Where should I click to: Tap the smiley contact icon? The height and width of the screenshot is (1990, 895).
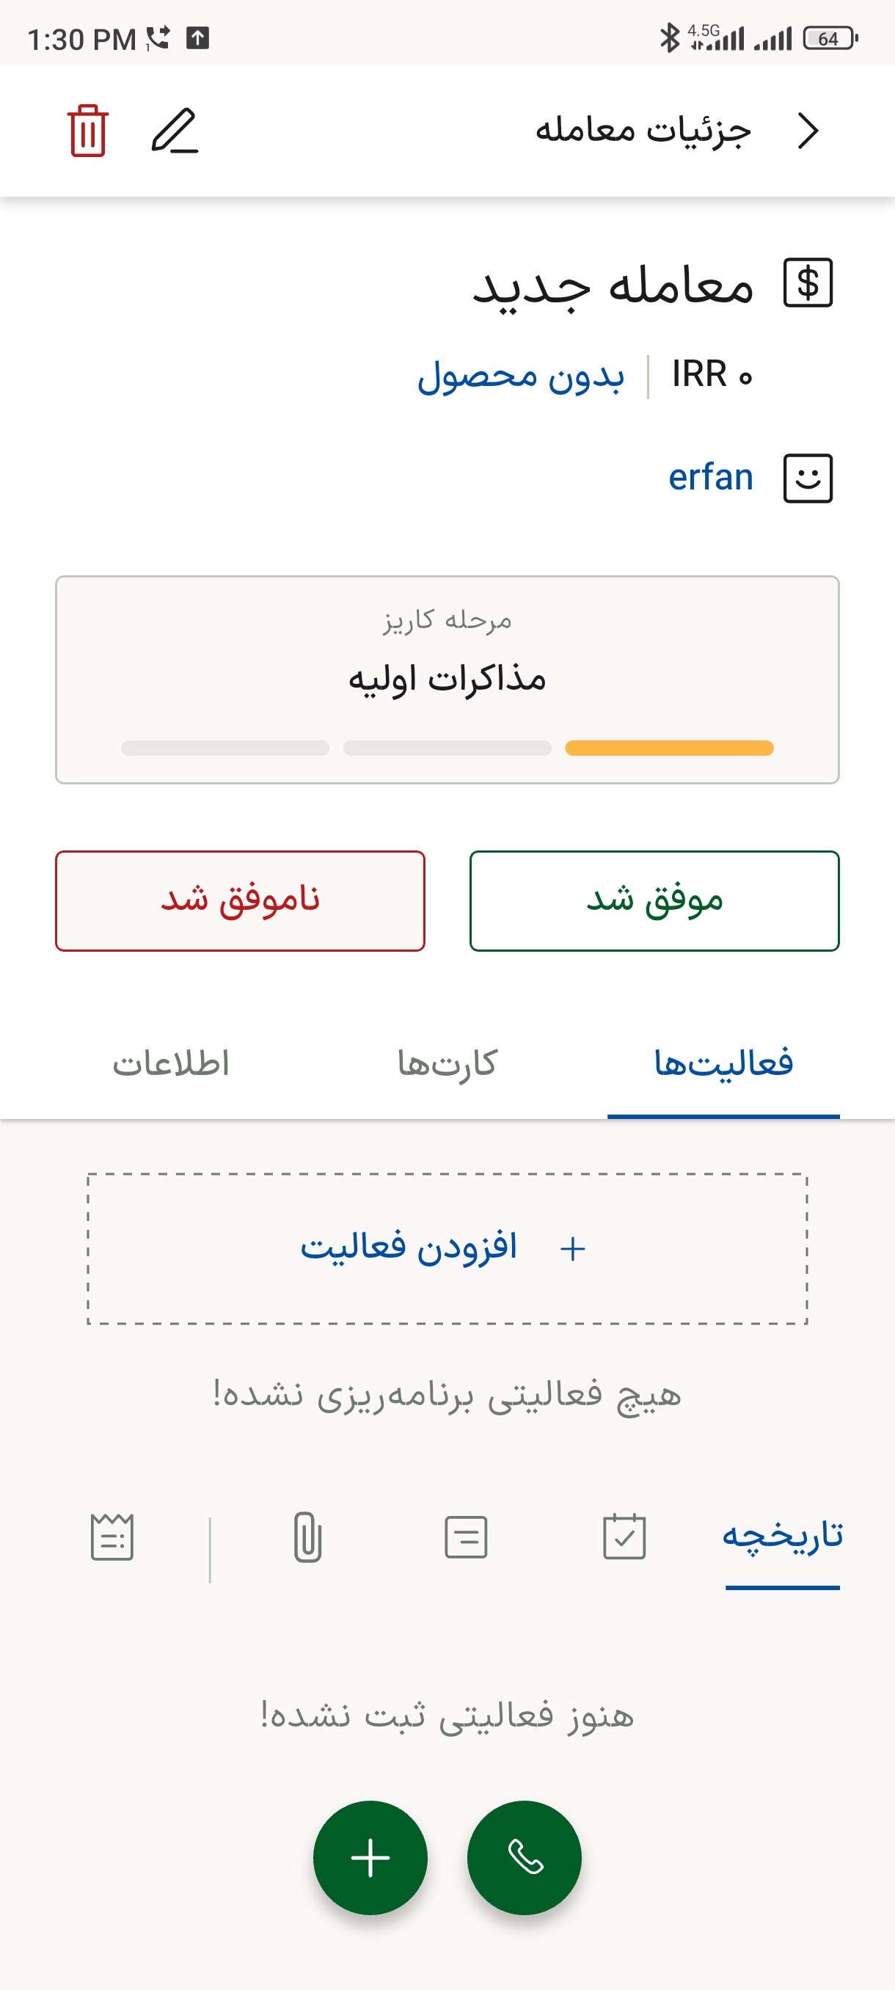tap(808, 478)
